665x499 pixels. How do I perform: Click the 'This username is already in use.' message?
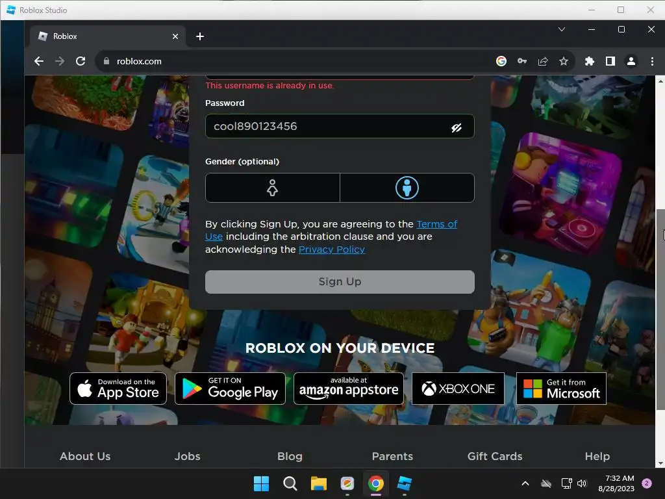pyautogui.click(x=270, y=86)
